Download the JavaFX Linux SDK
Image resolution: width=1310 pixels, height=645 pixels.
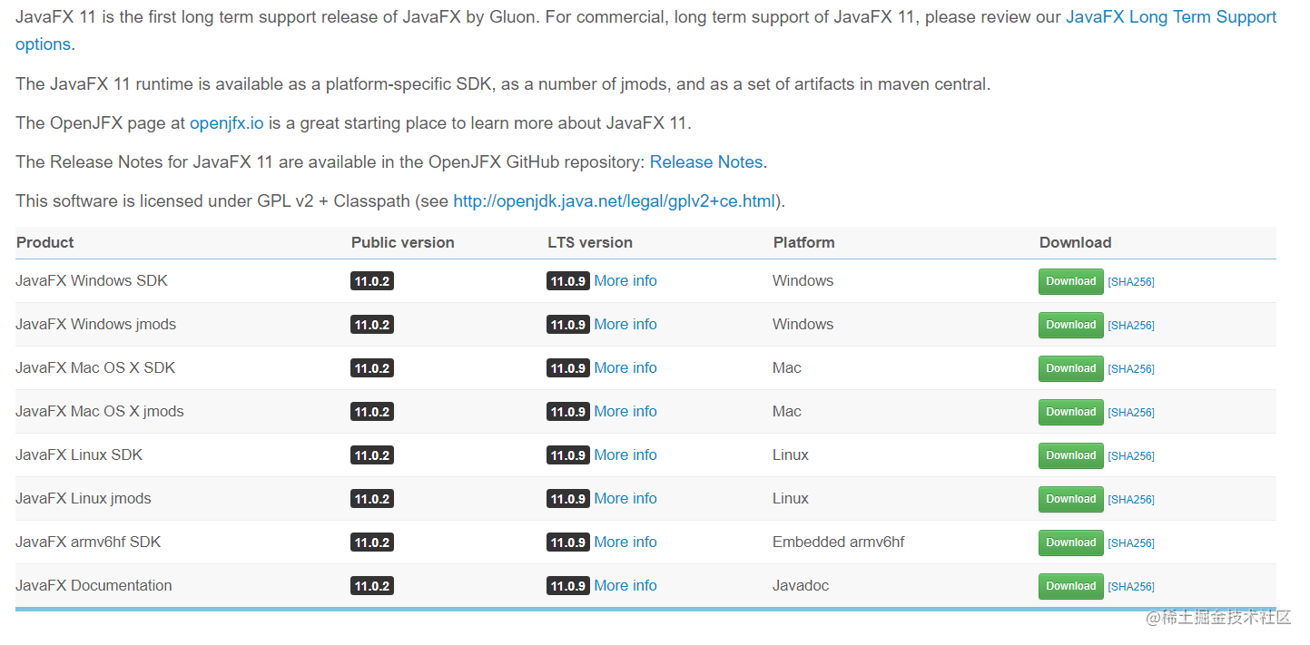[x=1070, y=455]
